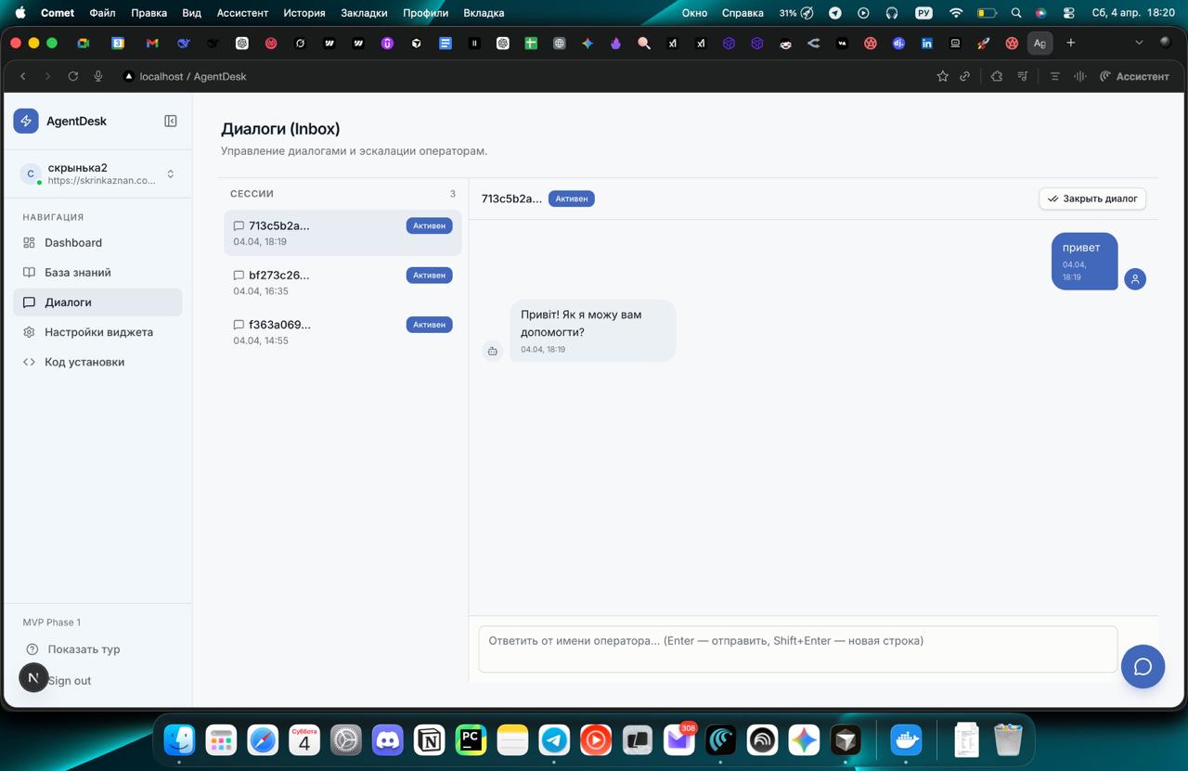Screen dimensions: 1188x771
Task: Open the round N badge button
Action: [33, 677]
